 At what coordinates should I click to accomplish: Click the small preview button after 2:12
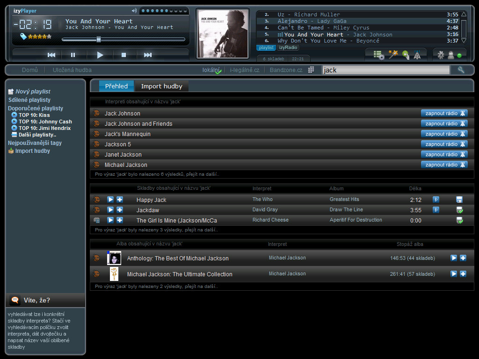point(436,200)
